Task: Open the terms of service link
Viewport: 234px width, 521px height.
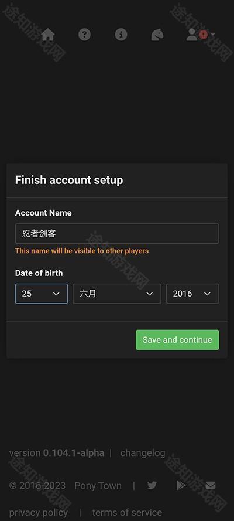Action: click(x=128, y=513)
